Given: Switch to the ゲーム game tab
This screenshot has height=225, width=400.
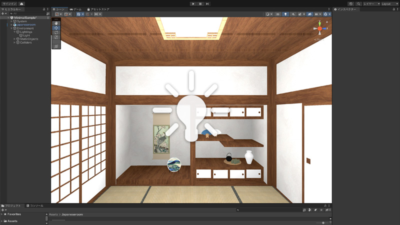Looking at the screenshot, I should pyautogui.click(x=76, y=9).
